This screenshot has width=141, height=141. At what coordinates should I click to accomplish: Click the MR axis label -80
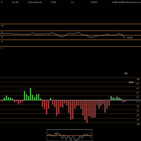tap(138, 120)
